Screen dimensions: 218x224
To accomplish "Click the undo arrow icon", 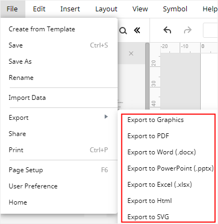I will [x=167, y=30].
